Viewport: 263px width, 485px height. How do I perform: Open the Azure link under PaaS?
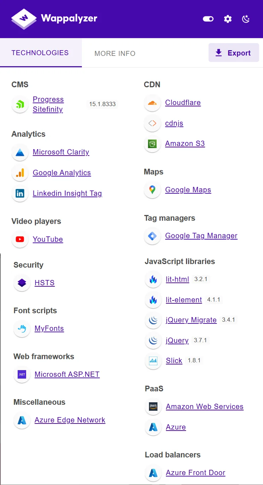176,427
